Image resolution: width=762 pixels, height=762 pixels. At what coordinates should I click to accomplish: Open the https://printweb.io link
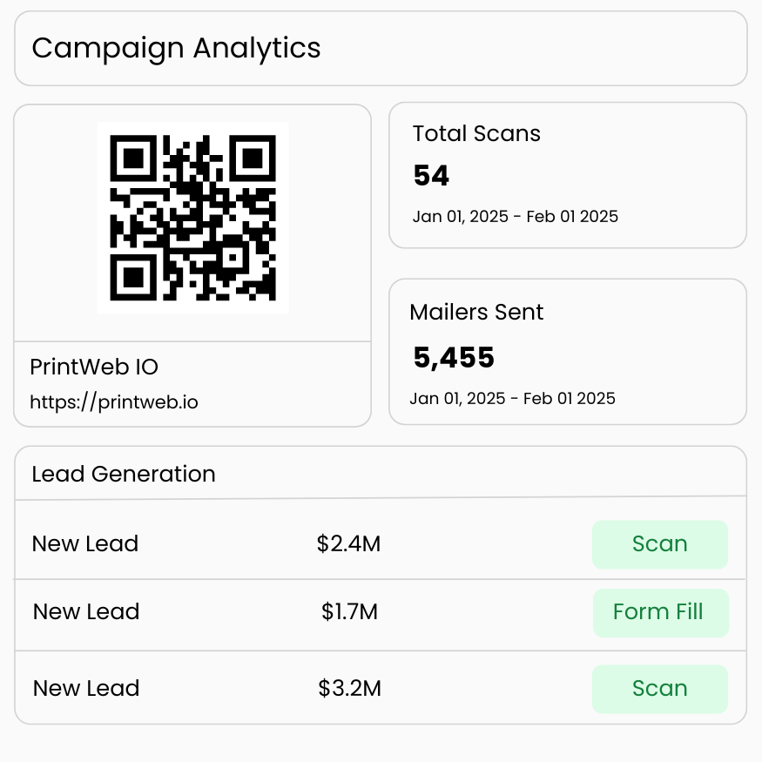coord(114,402)
